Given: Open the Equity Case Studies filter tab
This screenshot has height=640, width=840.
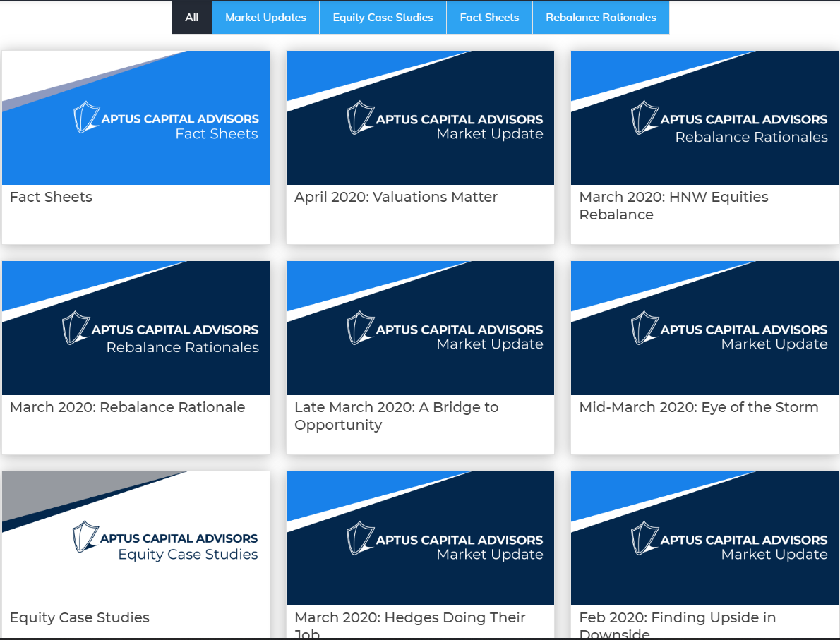Looking at the screenshot, I should pos(383,18).
